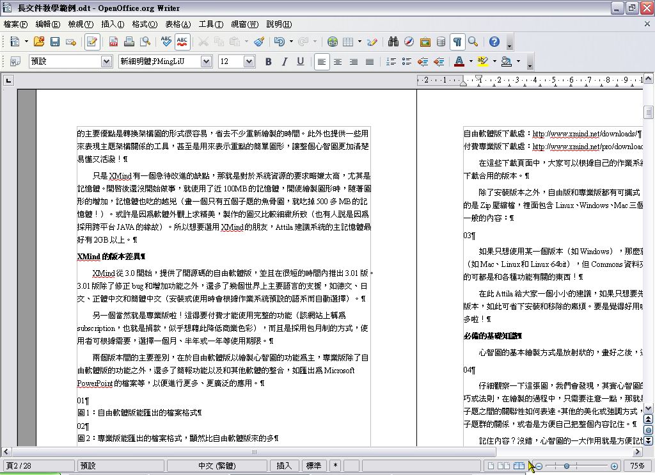The width and height of the screenshot is (655, 475).
Task: Toggle Italic formatting
Action: pyautogui.click(x=285, y=61)
